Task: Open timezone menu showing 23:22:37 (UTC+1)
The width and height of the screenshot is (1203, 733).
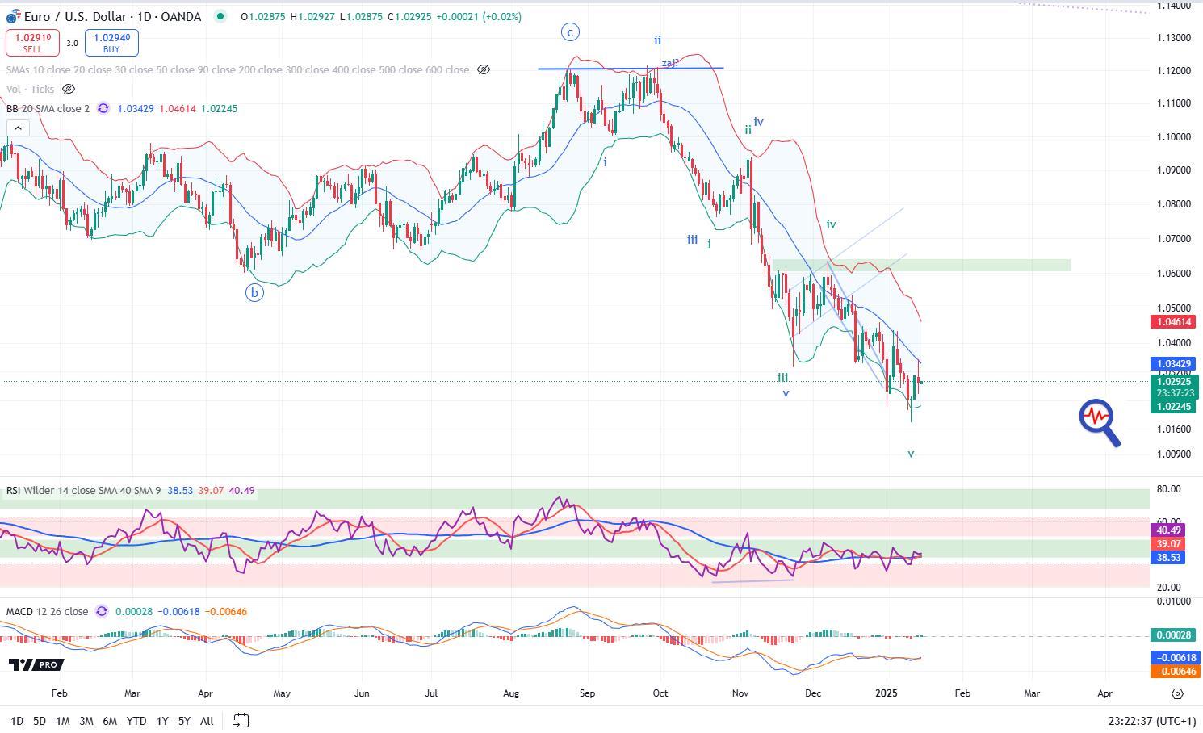Action: coord(1152,721)
